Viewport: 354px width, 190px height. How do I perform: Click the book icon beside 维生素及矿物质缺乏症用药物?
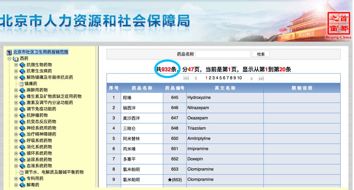tap(22, 97)
